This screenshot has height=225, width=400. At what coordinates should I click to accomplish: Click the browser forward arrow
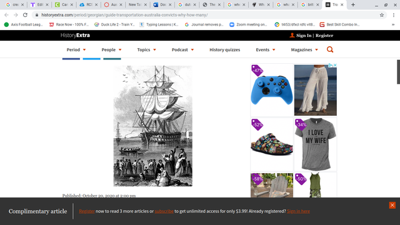tap(16, 15)
